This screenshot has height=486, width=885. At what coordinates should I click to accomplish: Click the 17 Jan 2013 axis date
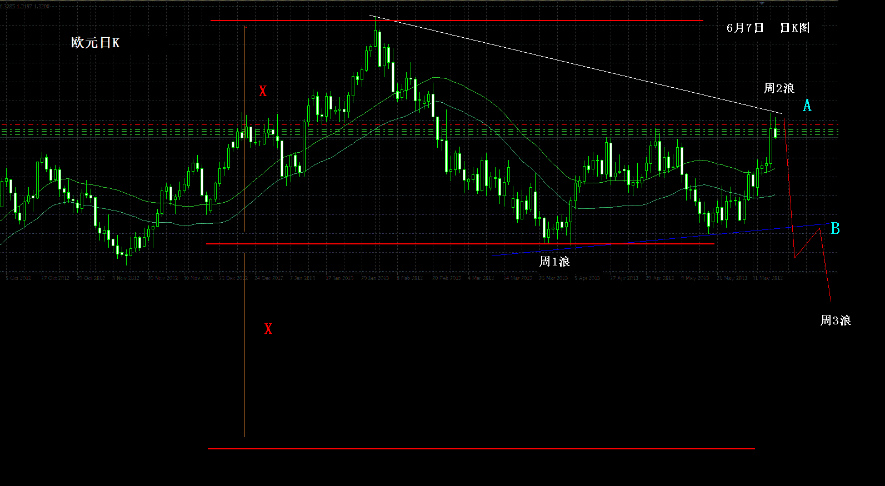click(339, 278)
